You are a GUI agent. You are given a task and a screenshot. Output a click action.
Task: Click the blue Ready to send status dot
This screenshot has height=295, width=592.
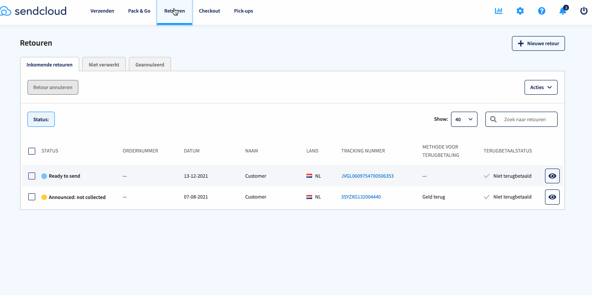(44, 176)
